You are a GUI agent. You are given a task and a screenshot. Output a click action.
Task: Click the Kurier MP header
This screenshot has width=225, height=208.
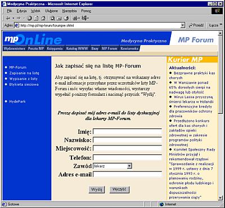point(192,60)
